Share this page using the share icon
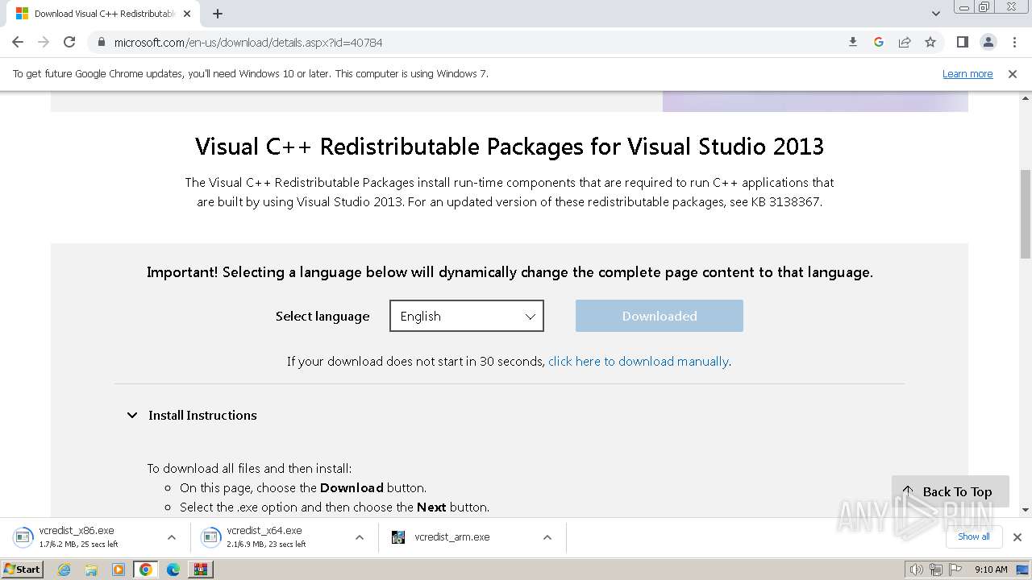The width and height of the screenshot is (1032, 580). pos(905,42)
